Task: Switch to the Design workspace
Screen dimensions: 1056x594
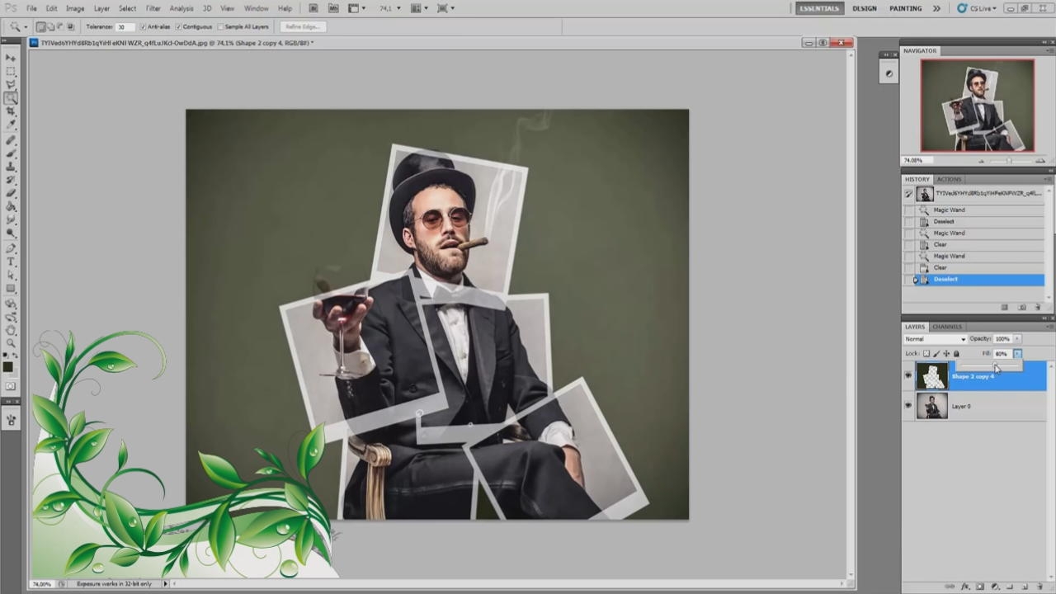Action: pos(865,8)
